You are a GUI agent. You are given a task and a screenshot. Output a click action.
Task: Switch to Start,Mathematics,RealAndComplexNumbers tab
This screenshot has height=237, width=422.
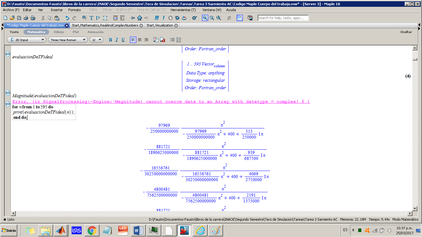coord(105,25)
